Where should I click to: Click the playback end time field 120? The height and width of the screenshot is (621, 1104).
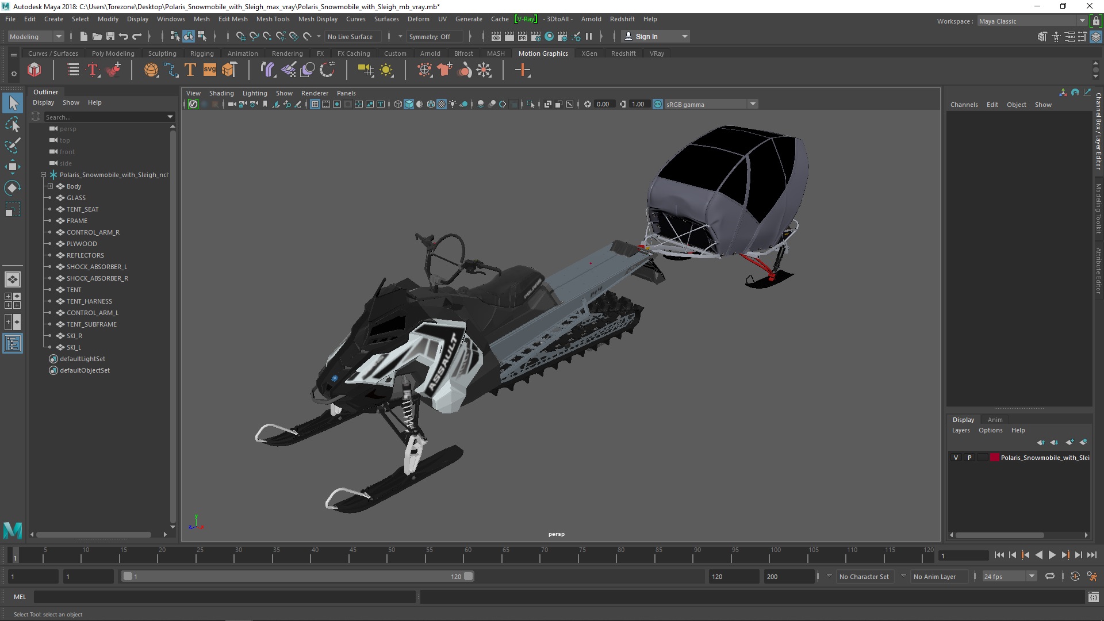(734, 577)
